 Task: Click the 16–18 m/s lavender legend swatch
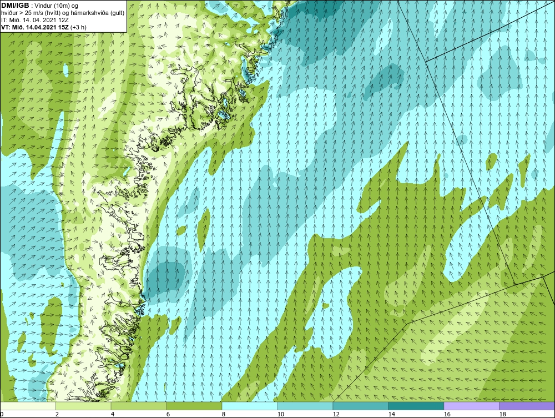[x=471, y=406]
